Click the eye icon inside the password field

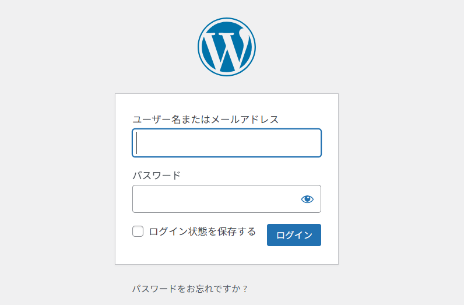(307, 199)
